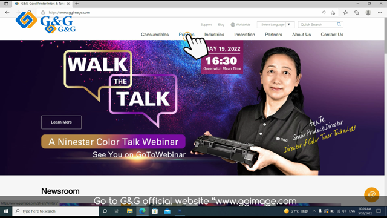387x218 pixels.
Task: Open the Consumables menu
Action: click(x=155, y=35)
